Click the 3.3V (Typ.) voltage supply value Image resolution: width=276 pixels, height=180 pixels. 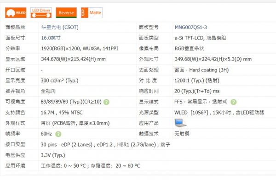[53, 155]
